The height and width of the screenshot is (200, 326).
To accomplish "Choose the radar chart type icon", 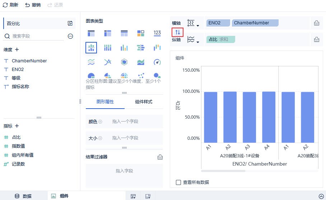I will click(x=124, y=62).
